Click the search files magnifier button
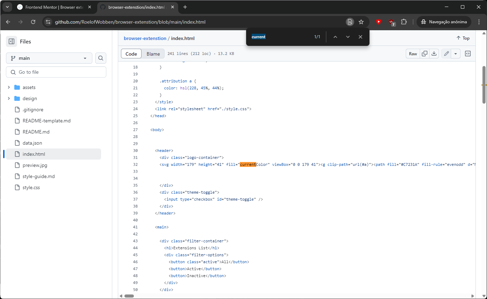This screenshot has width=487, height=299. click(x=101, y=58)
